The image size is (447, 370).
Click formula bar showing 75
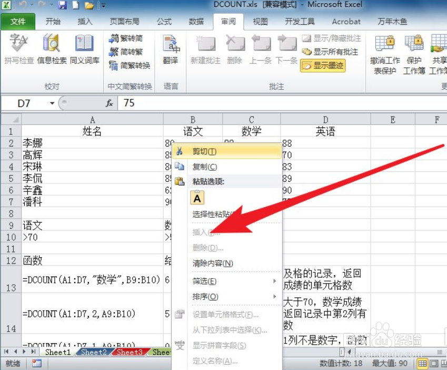283,103
